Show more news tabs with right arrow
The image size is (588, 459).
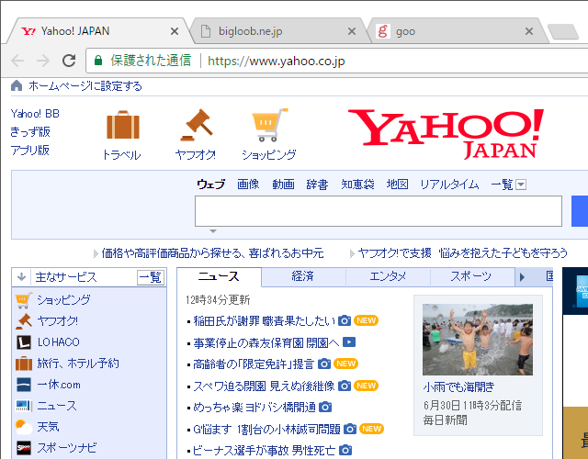pos(522,277)
